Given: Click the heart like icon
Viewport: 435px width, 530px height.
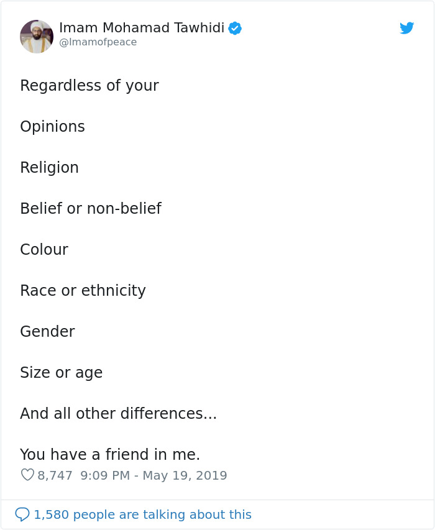Looking at the screenshot, I should tap(27, 475).
